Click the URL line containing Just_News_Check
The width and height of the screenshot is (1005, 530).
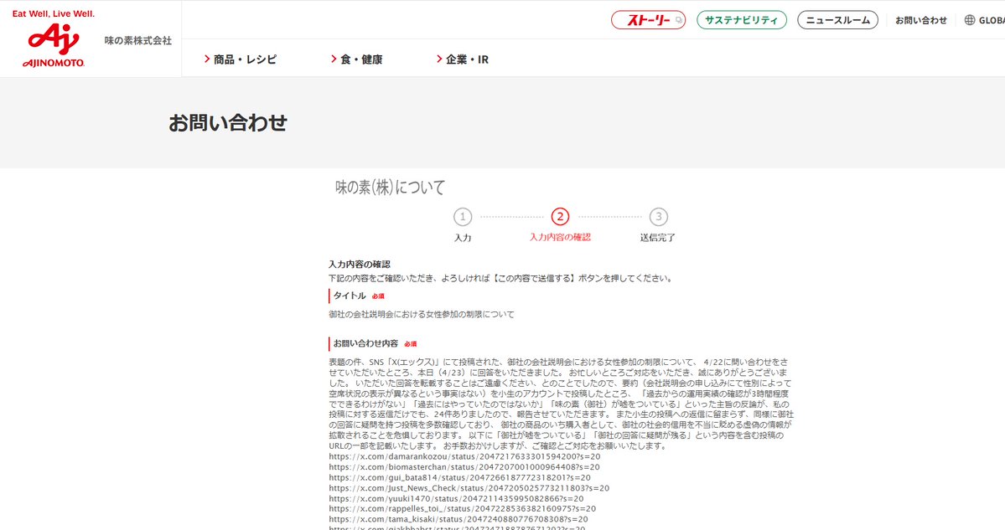click(469, 488)
